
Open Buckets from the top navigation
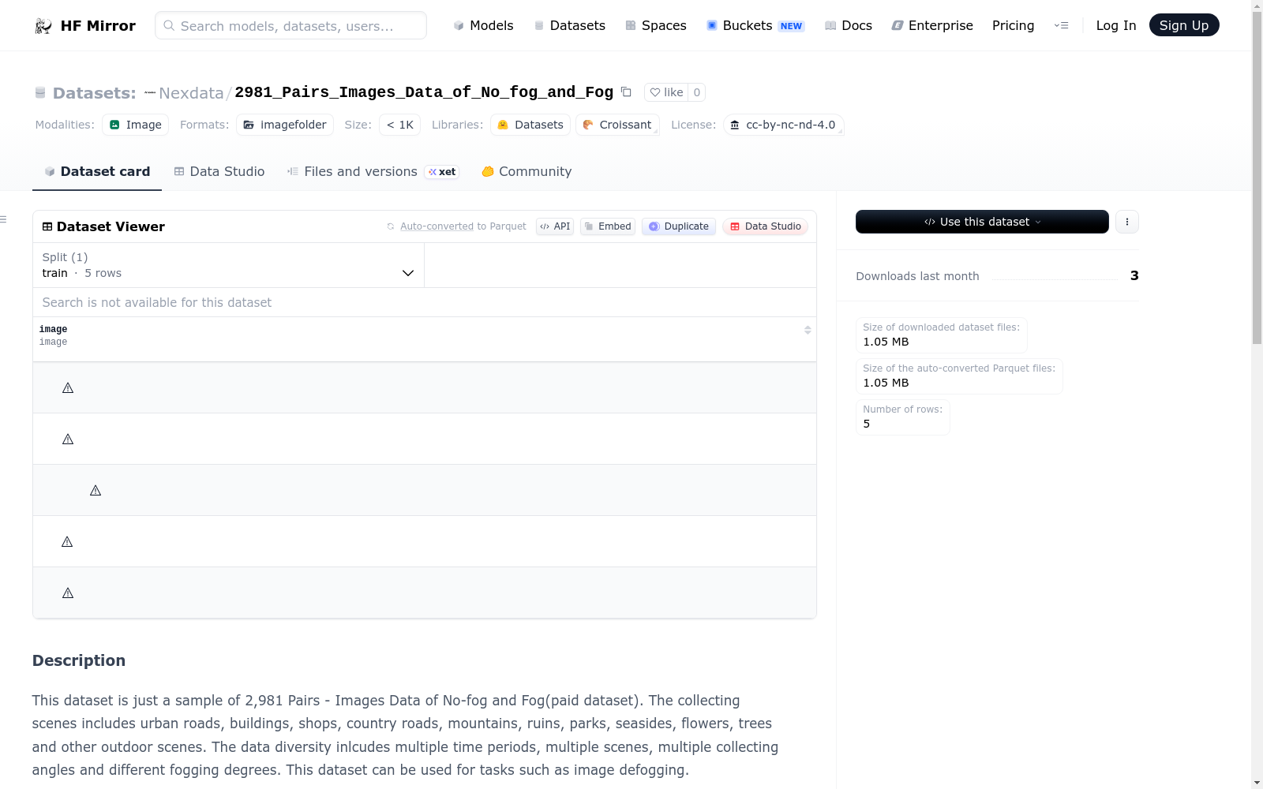coord(755,25)
